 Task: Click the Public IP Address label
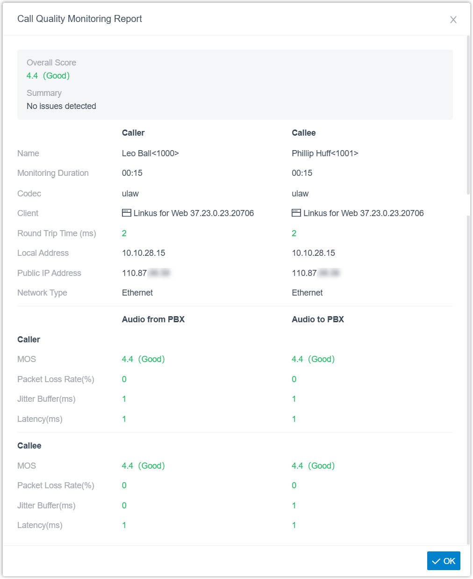click(49, 273)
